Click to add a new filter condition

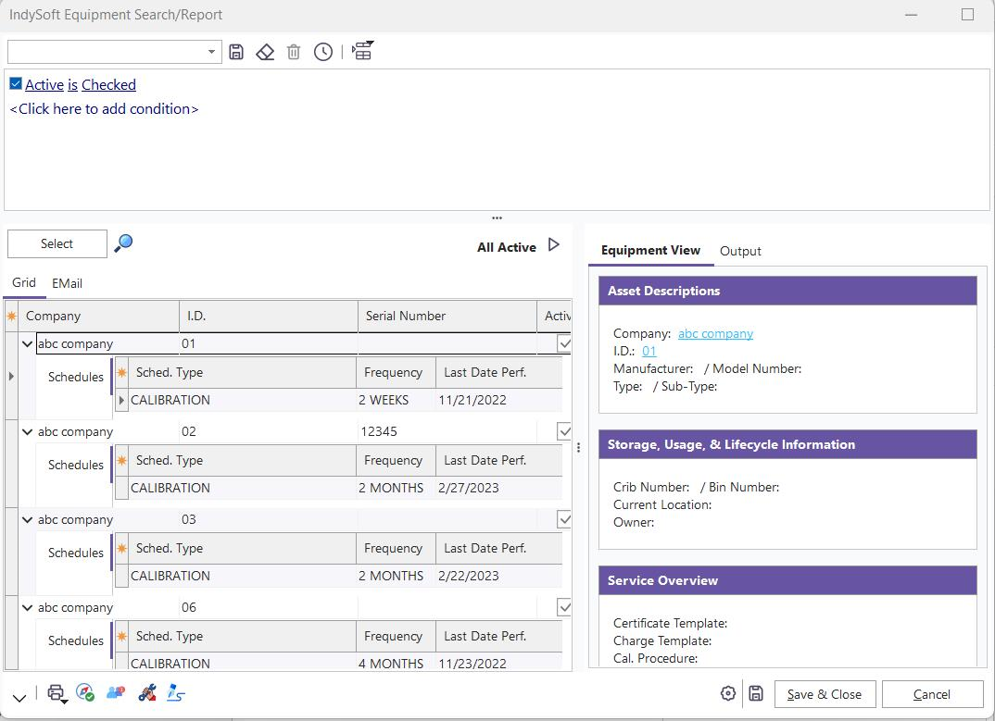point(104,109)
